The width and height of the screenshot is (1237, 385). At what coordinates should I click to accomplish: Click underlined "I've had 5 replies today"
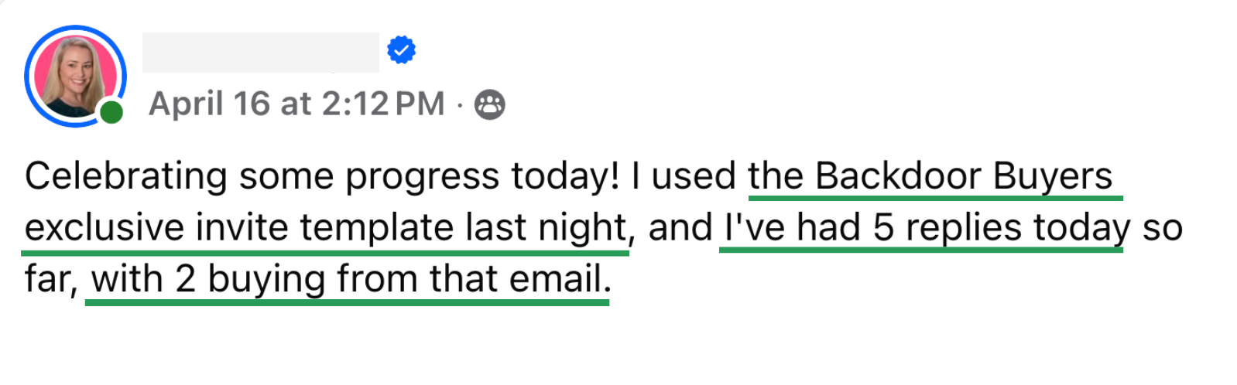pos(921,228)
